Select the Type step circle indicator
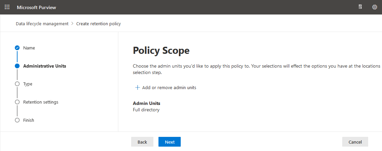 coord(17,84)
